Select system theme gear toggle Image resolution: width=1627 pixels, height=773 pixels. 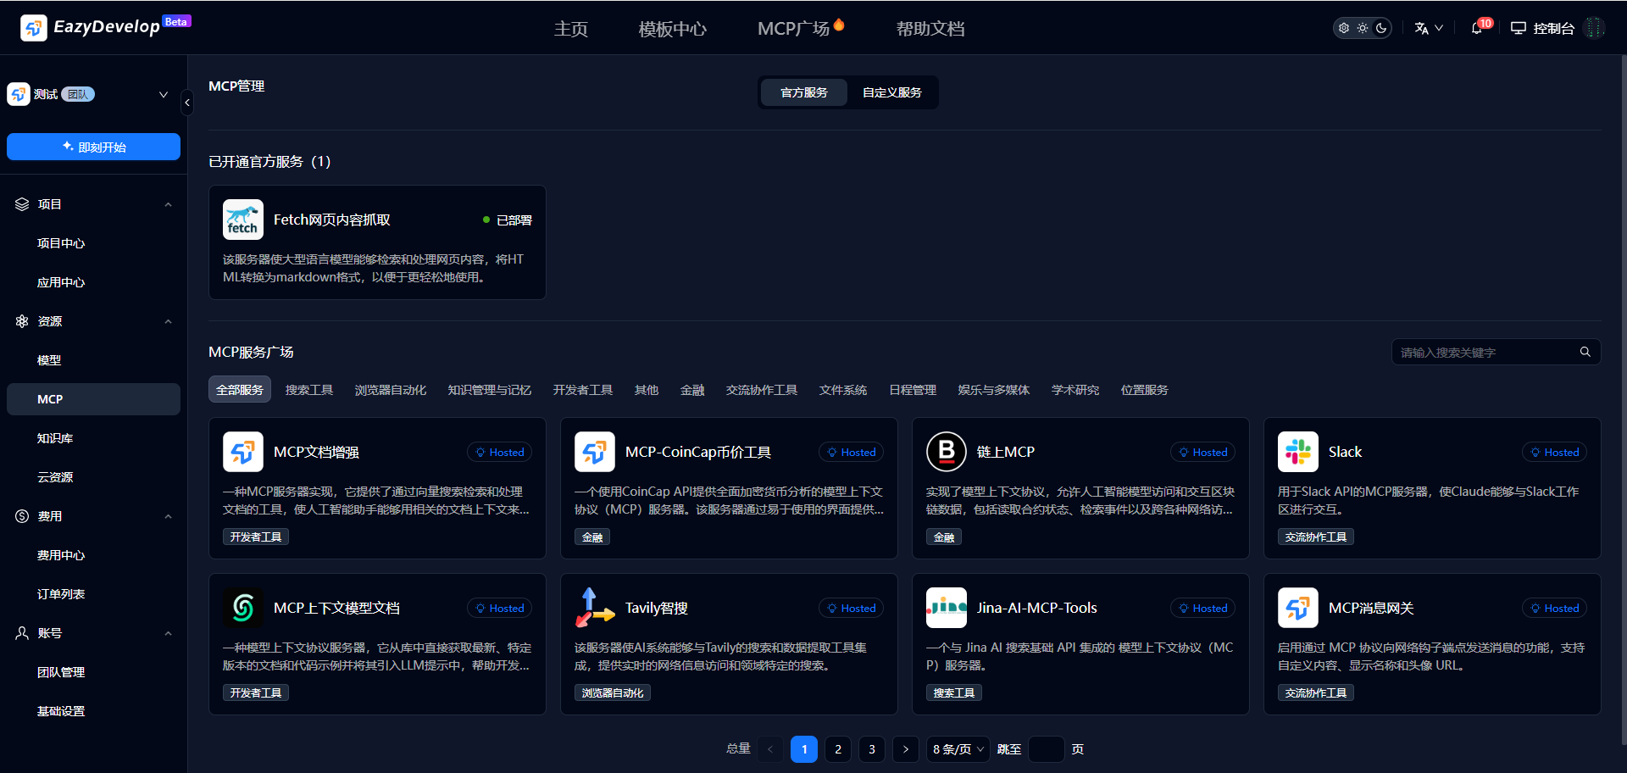tap(1344, 28)
